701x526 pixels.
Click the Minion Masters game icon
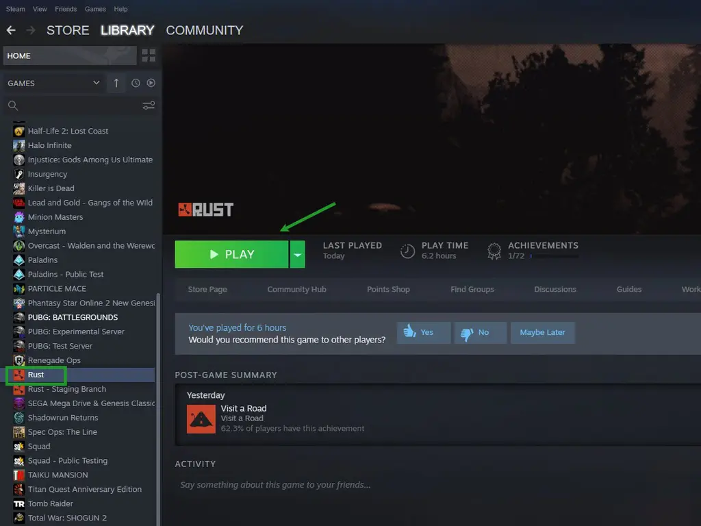click(x=18, y=217)
